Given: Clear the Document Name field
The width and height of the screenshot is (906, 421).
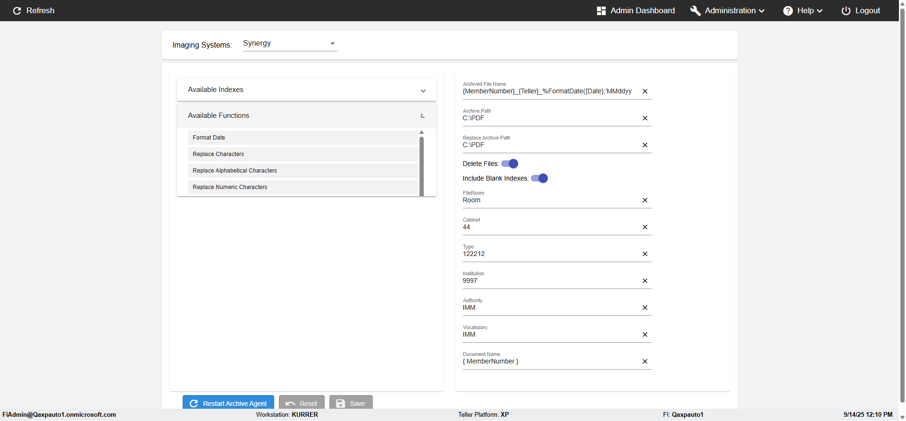Looking at the screenshot, I should (645, 362).
